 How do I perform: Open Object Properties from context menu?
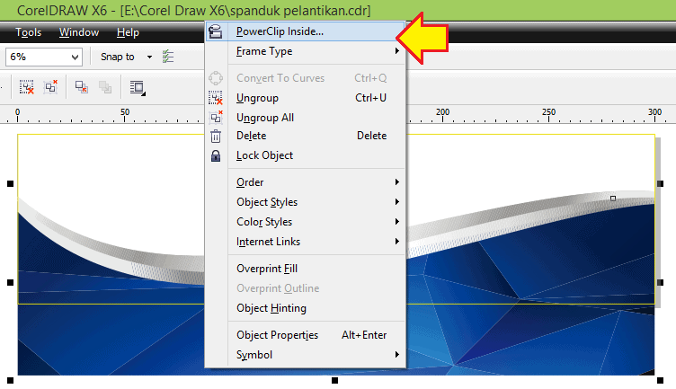tap(306, 335)
